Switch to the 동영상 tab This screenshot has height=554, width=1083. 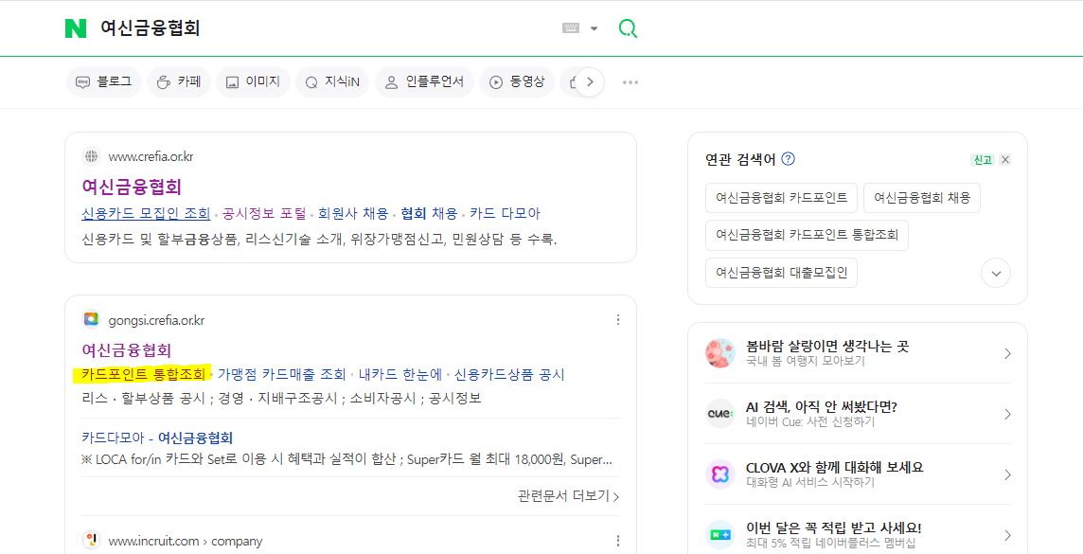pos(517,82)
